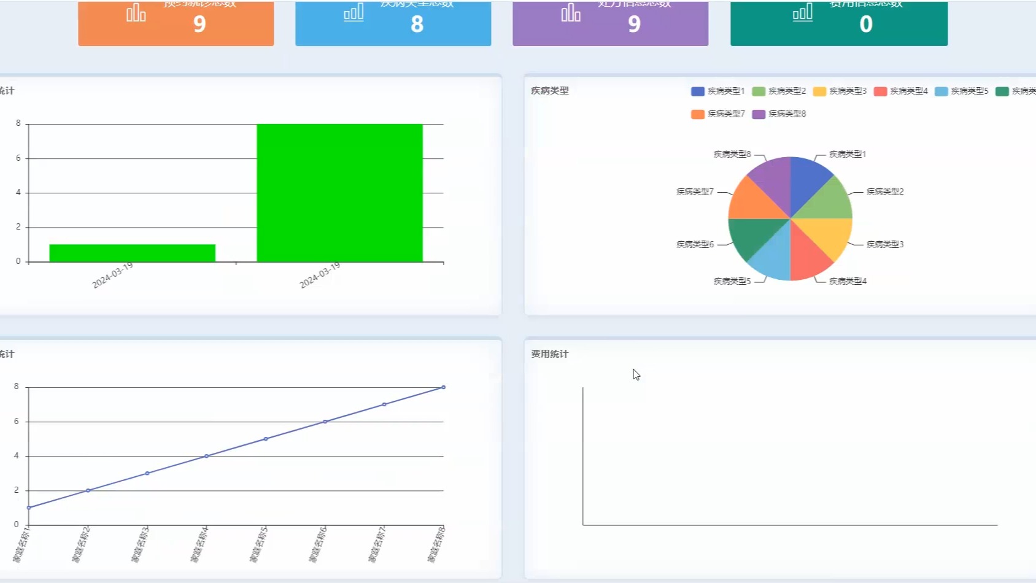Toggle 疾病类型8 legend entry

tap(779, 114)
